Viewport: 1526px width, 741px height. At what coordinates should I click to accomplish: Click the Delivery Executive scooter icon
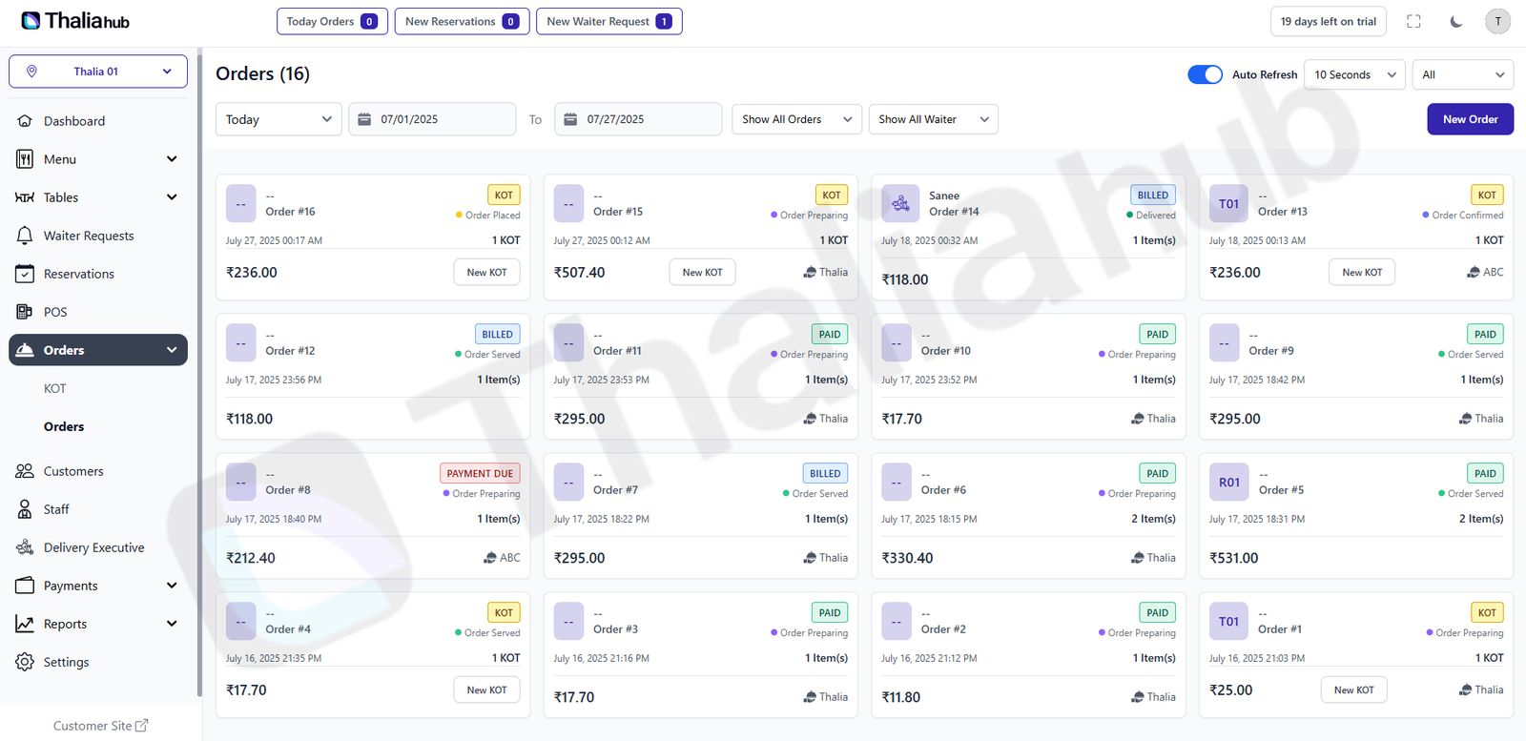point(25,547)
